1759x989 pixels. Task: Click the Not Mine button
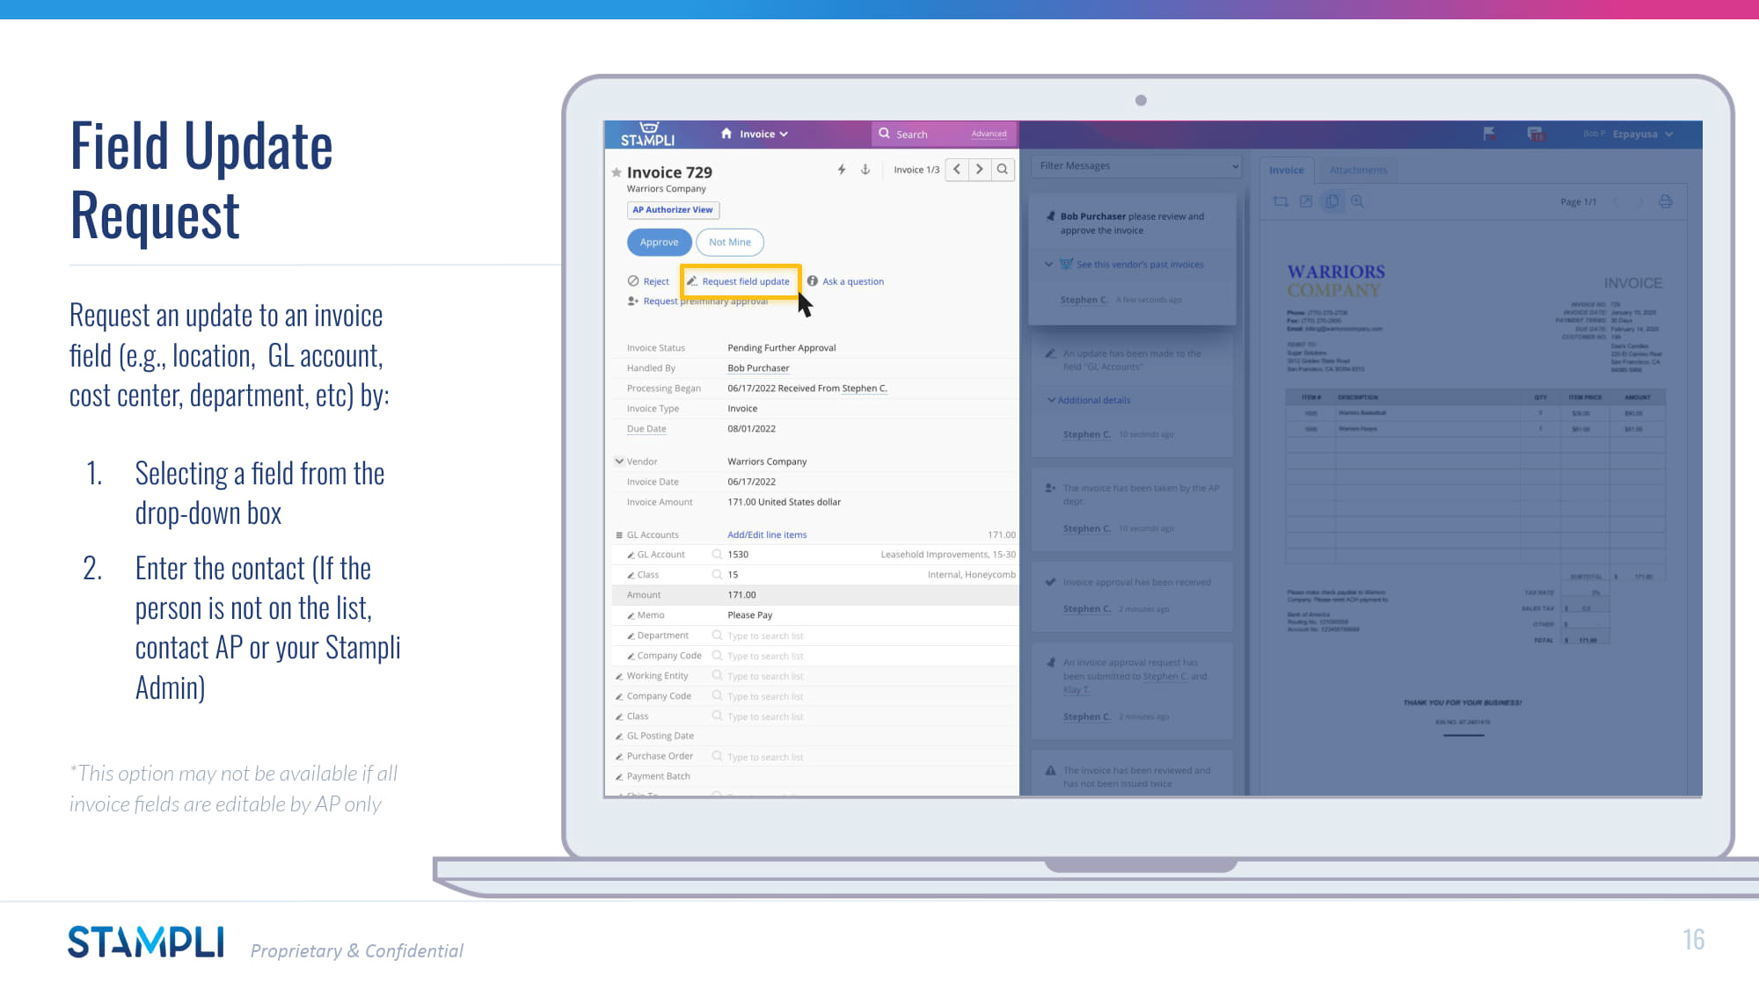(729, 243)
